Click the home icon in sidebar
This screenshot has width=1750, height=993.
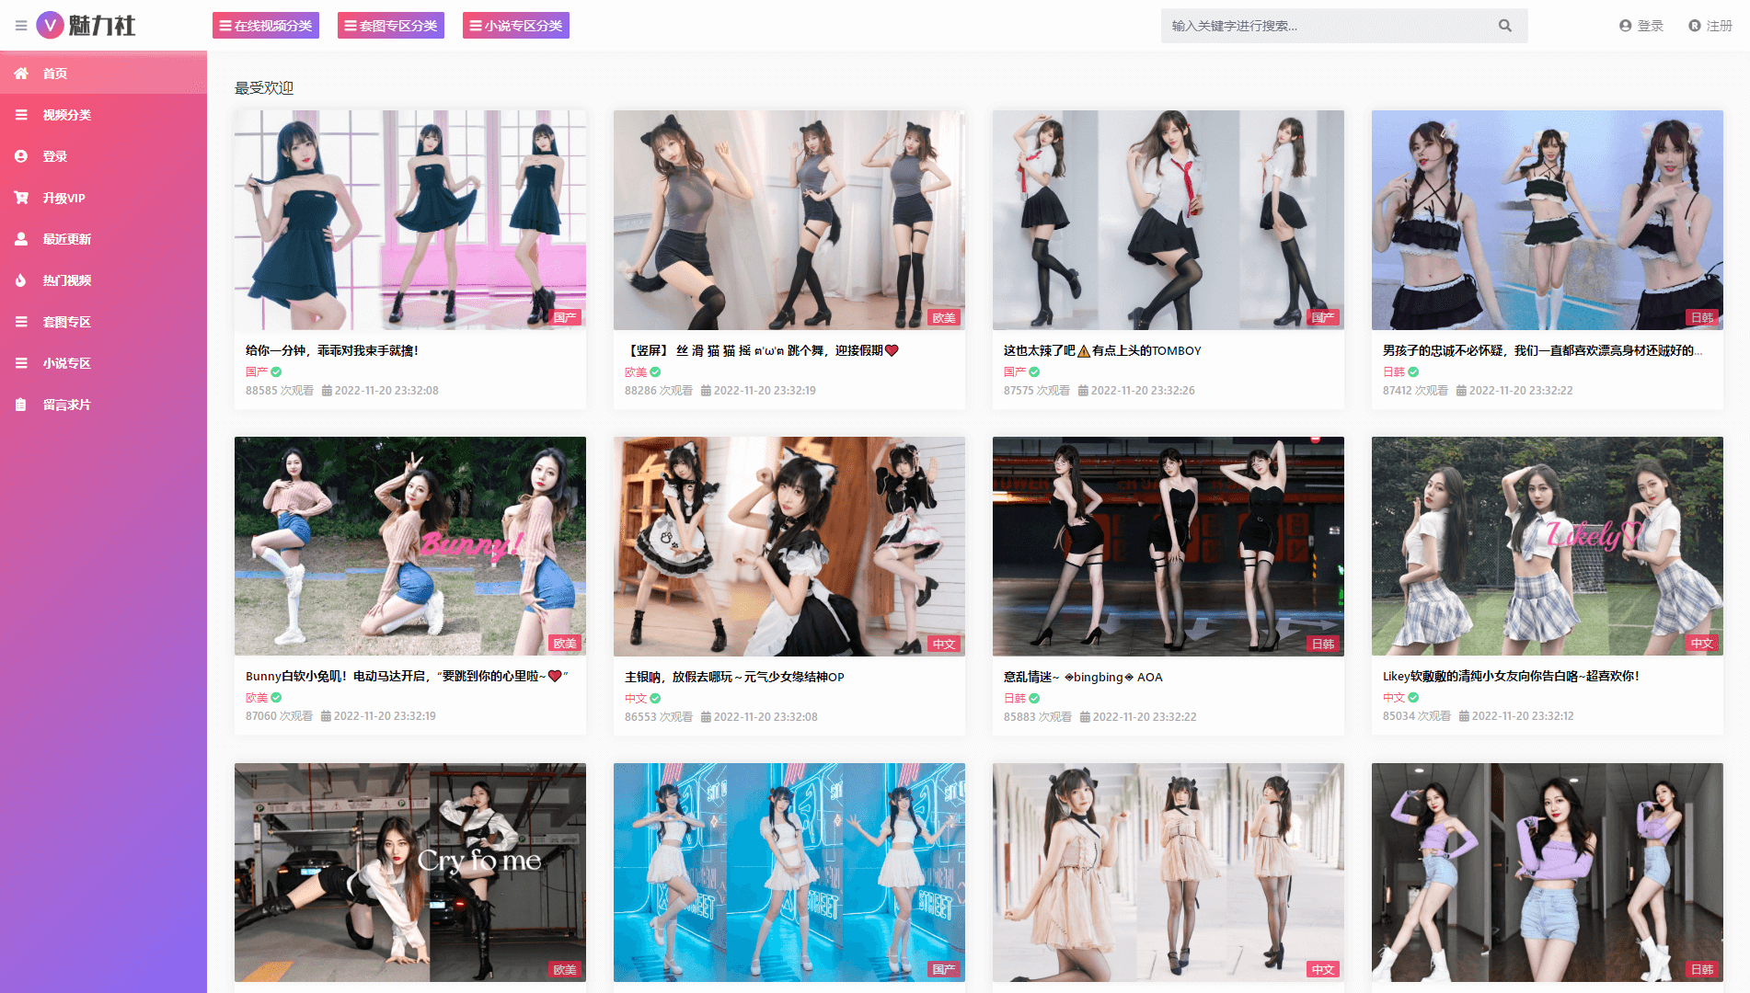coord(20,74)
